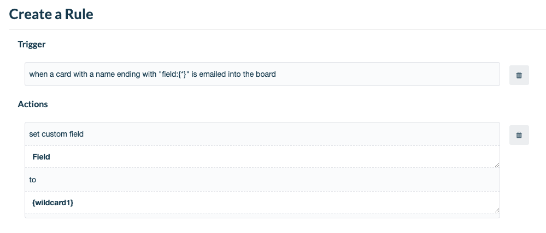Delete the trigger using its trash icon
Image resolution: width=546 pixels, height=233 pixels.
(x=519, y=75)
